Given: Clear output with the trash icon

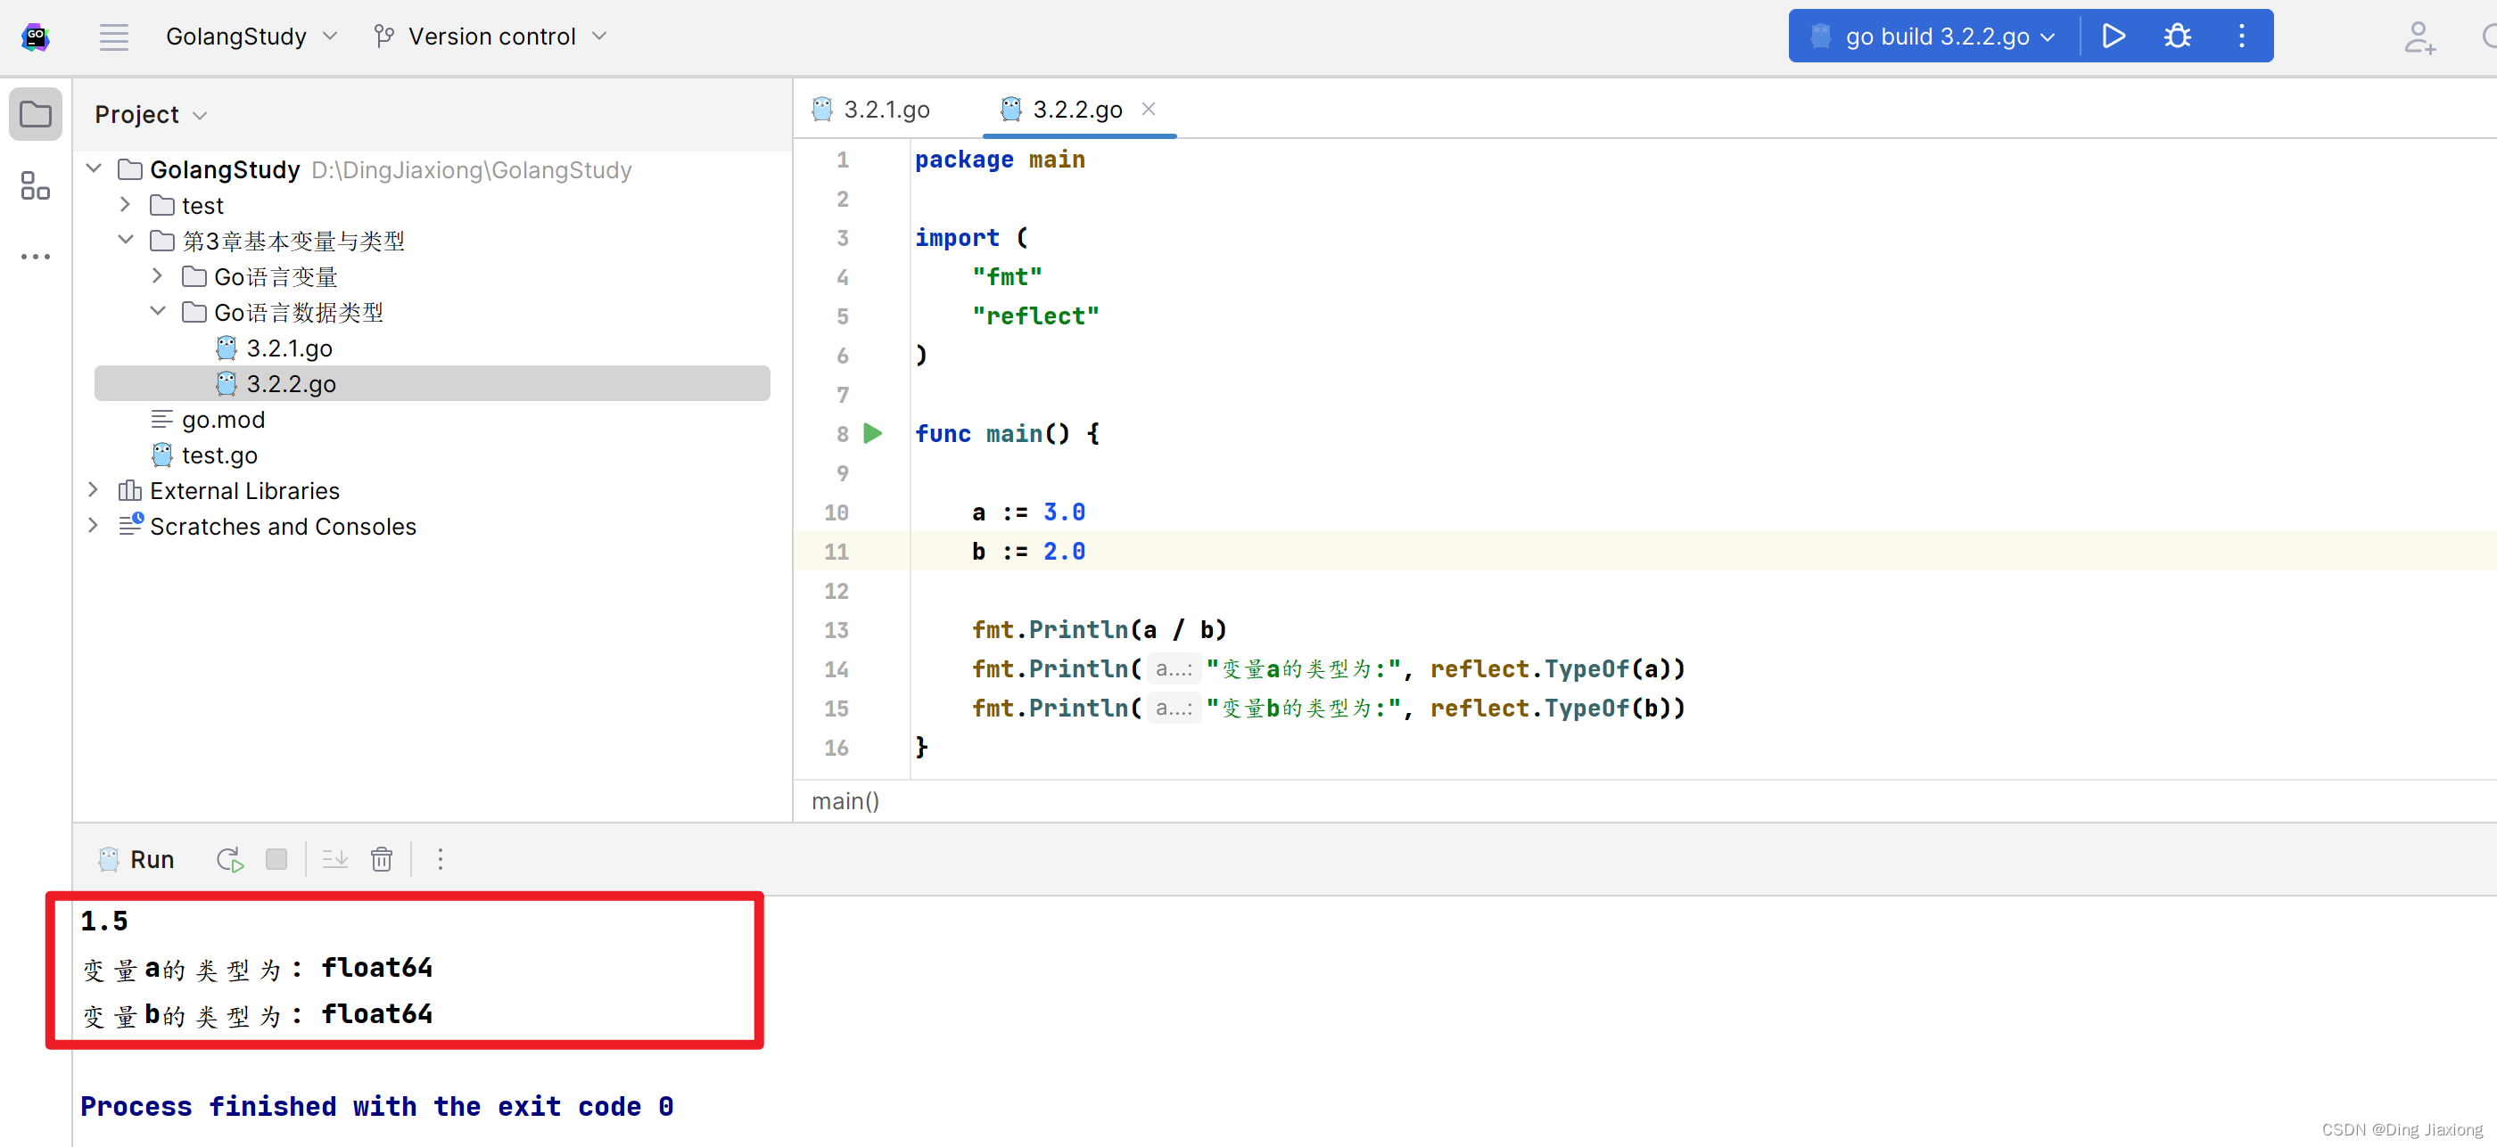Looking at the screenshot, I should tap(381, 859).
